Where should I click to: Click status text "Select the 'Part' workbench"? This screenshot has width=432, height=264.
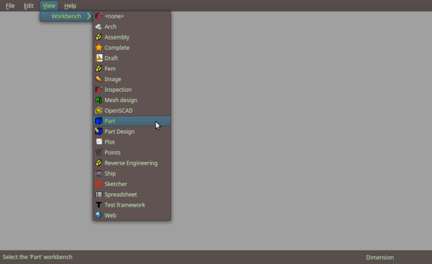[38, 257]
